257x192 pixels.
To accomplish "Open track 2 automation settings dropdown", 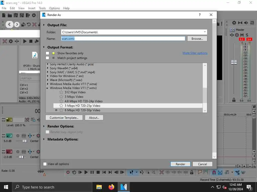I will [34, 135].
